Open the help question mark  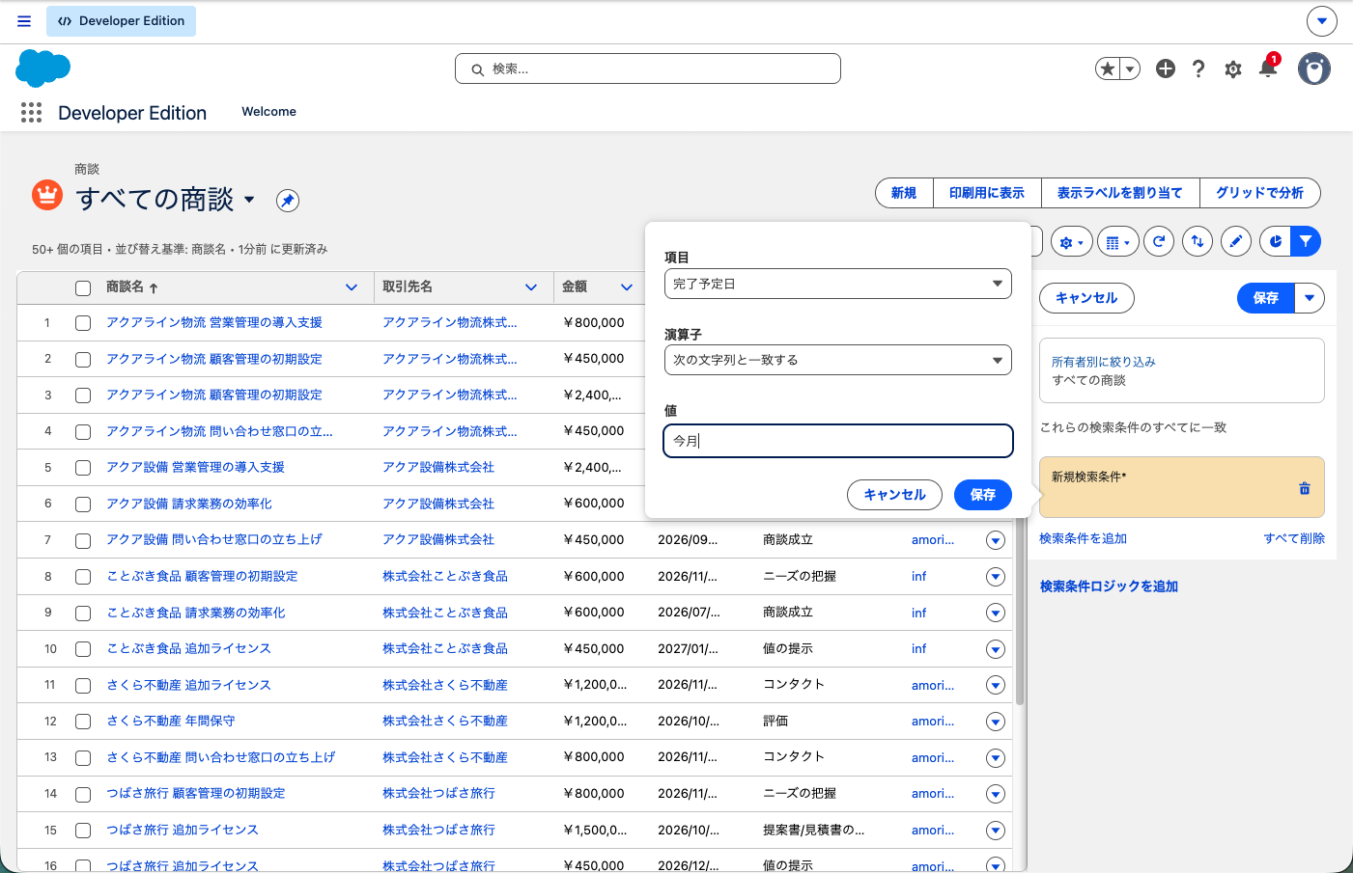click(x=1198, y=68)
